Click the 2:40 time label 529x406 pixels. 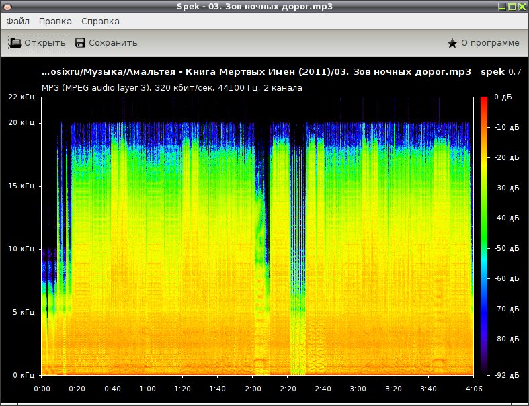(x=323, y=389)
